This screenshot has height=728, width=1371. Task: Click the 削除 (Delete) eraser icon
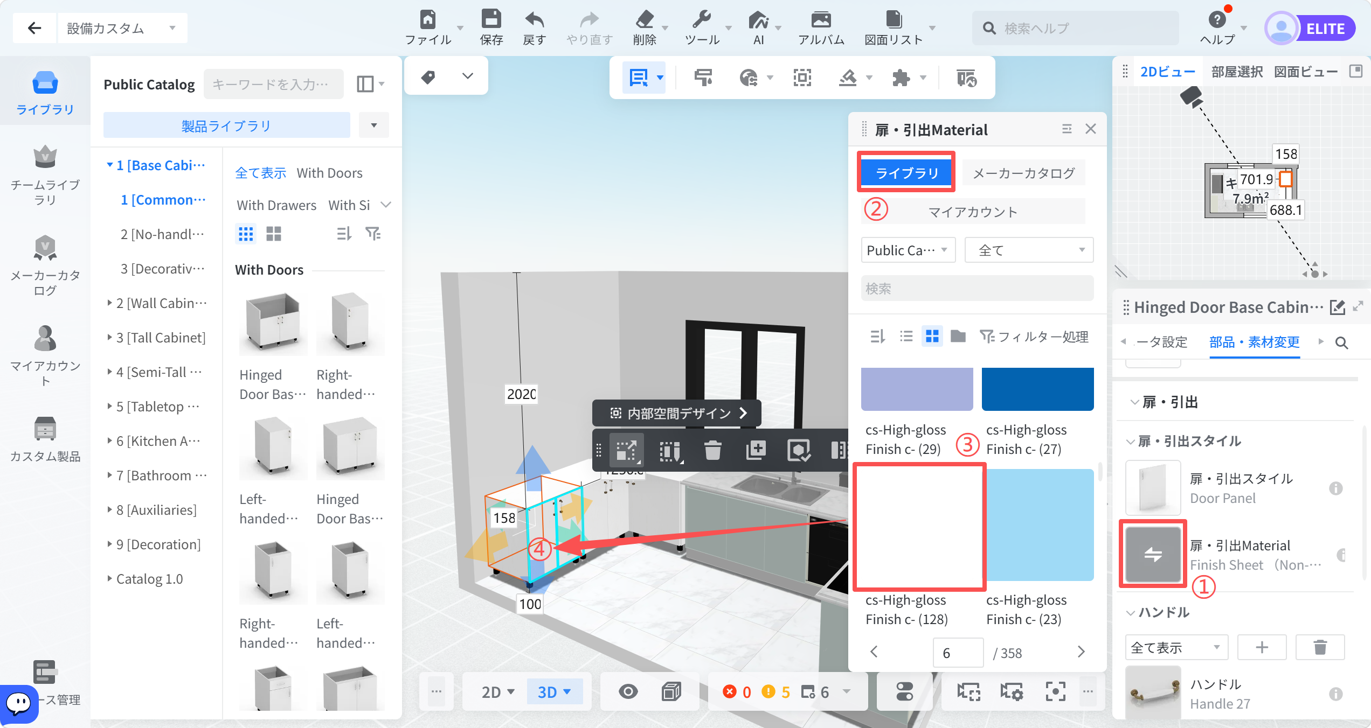[x=645, y=20]
